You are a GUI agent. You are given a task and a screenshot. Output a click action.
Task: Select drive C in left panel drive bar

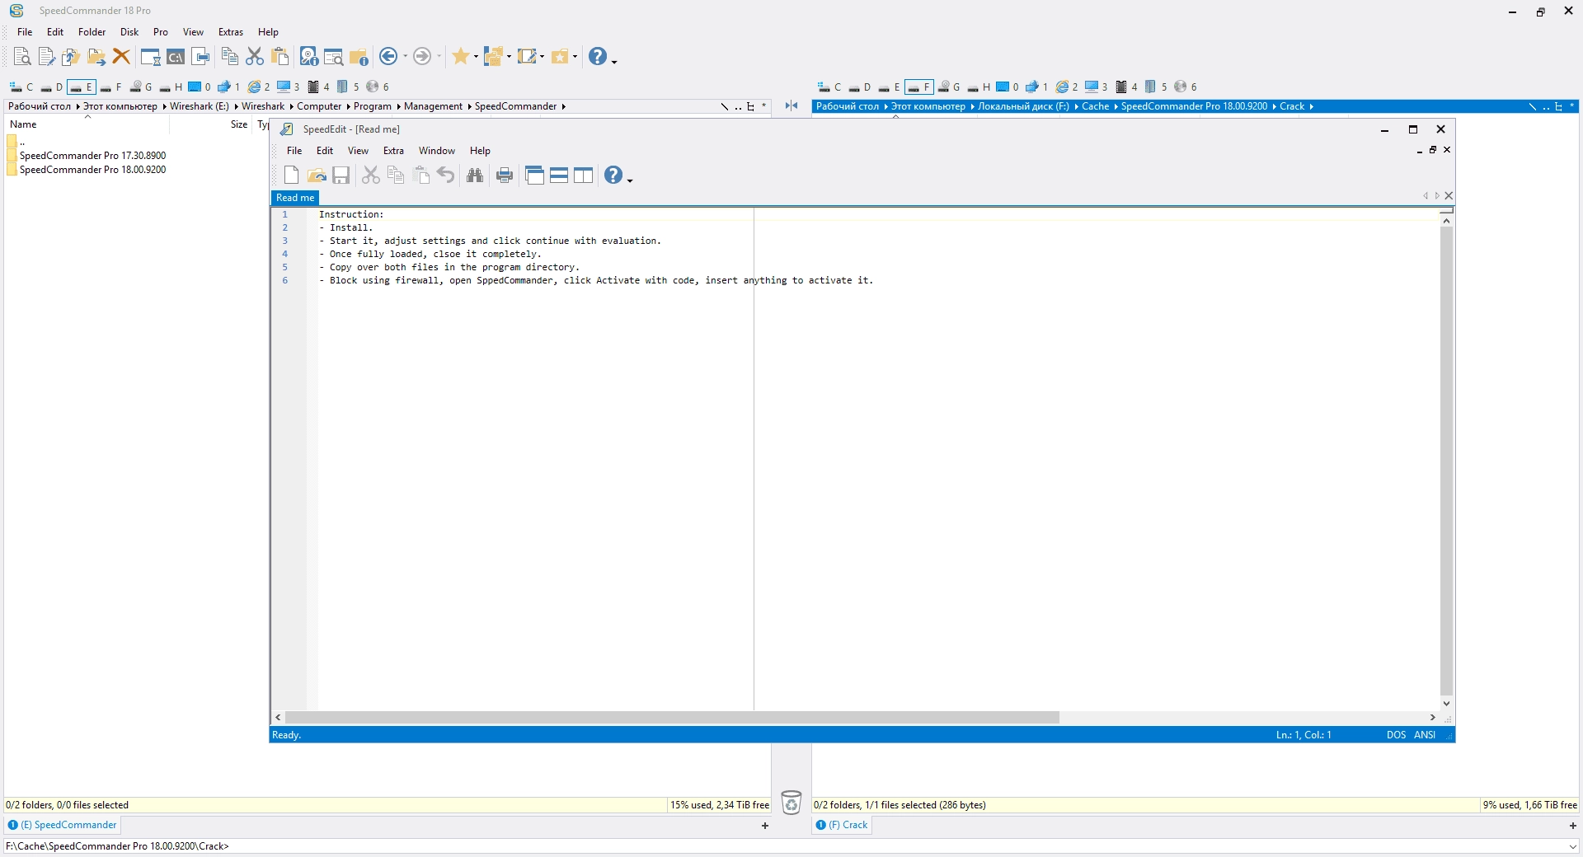[x=21, y=87]
